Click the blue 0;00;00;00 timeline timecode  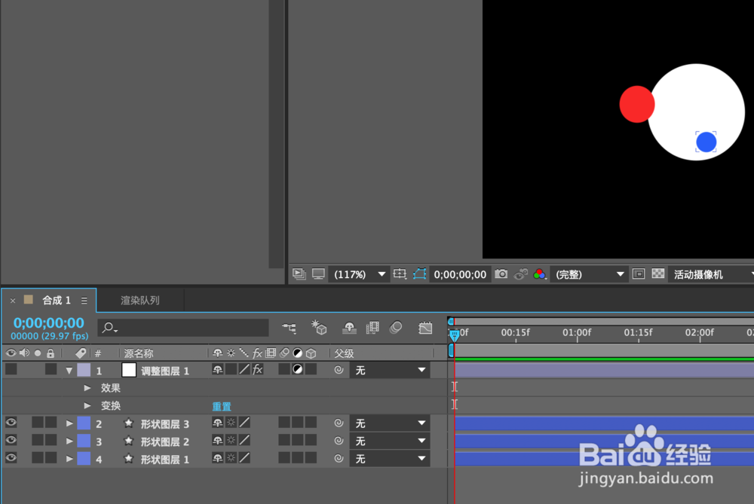(x=48, y=323)
